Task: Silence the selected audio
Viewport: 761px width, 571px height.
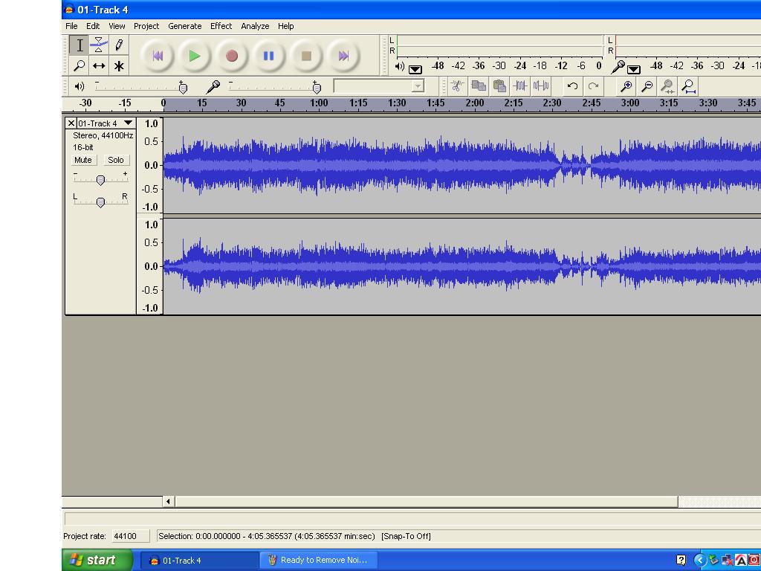Action: click(541, 86)
